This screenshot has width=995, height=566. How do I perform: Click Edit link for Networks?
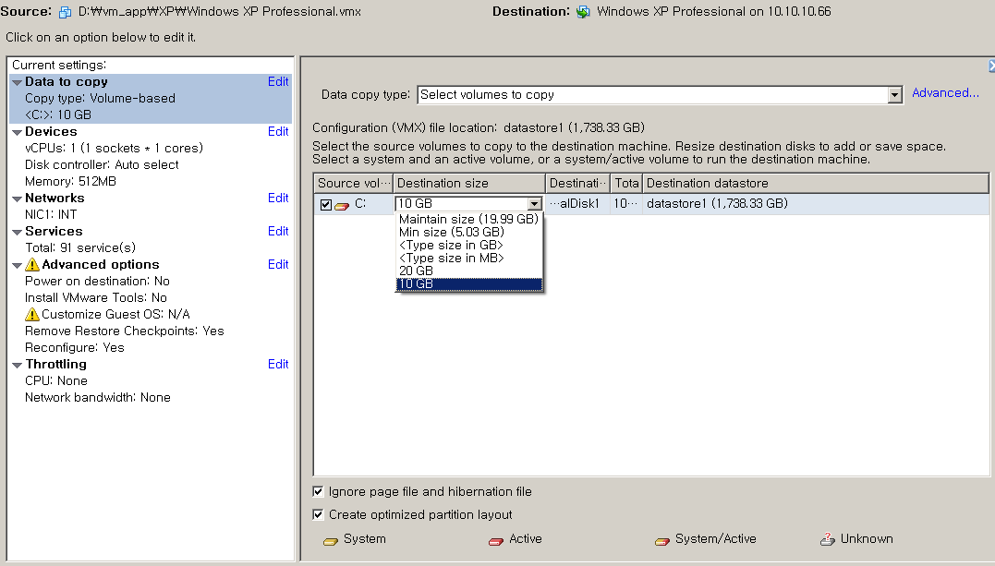[278, 198]
